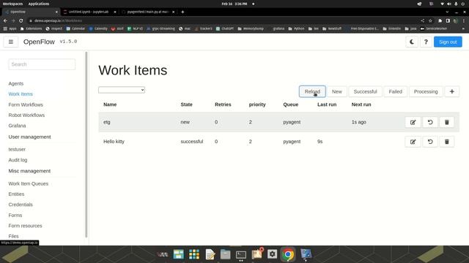Screen dimensions: 469x263
Task: Select the 'etg' name cell
Action: [x=107, y=122]
